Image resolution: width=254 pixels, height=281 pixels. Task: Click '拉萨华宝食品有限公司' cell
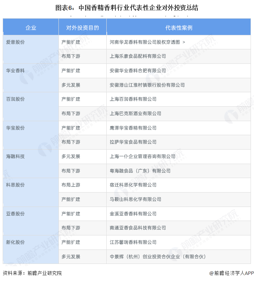(x=178, y=142)
